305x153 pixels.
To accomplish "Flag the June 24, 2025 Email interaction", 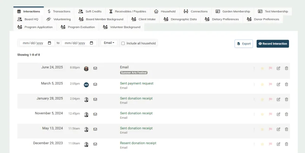I will point(270,69).
